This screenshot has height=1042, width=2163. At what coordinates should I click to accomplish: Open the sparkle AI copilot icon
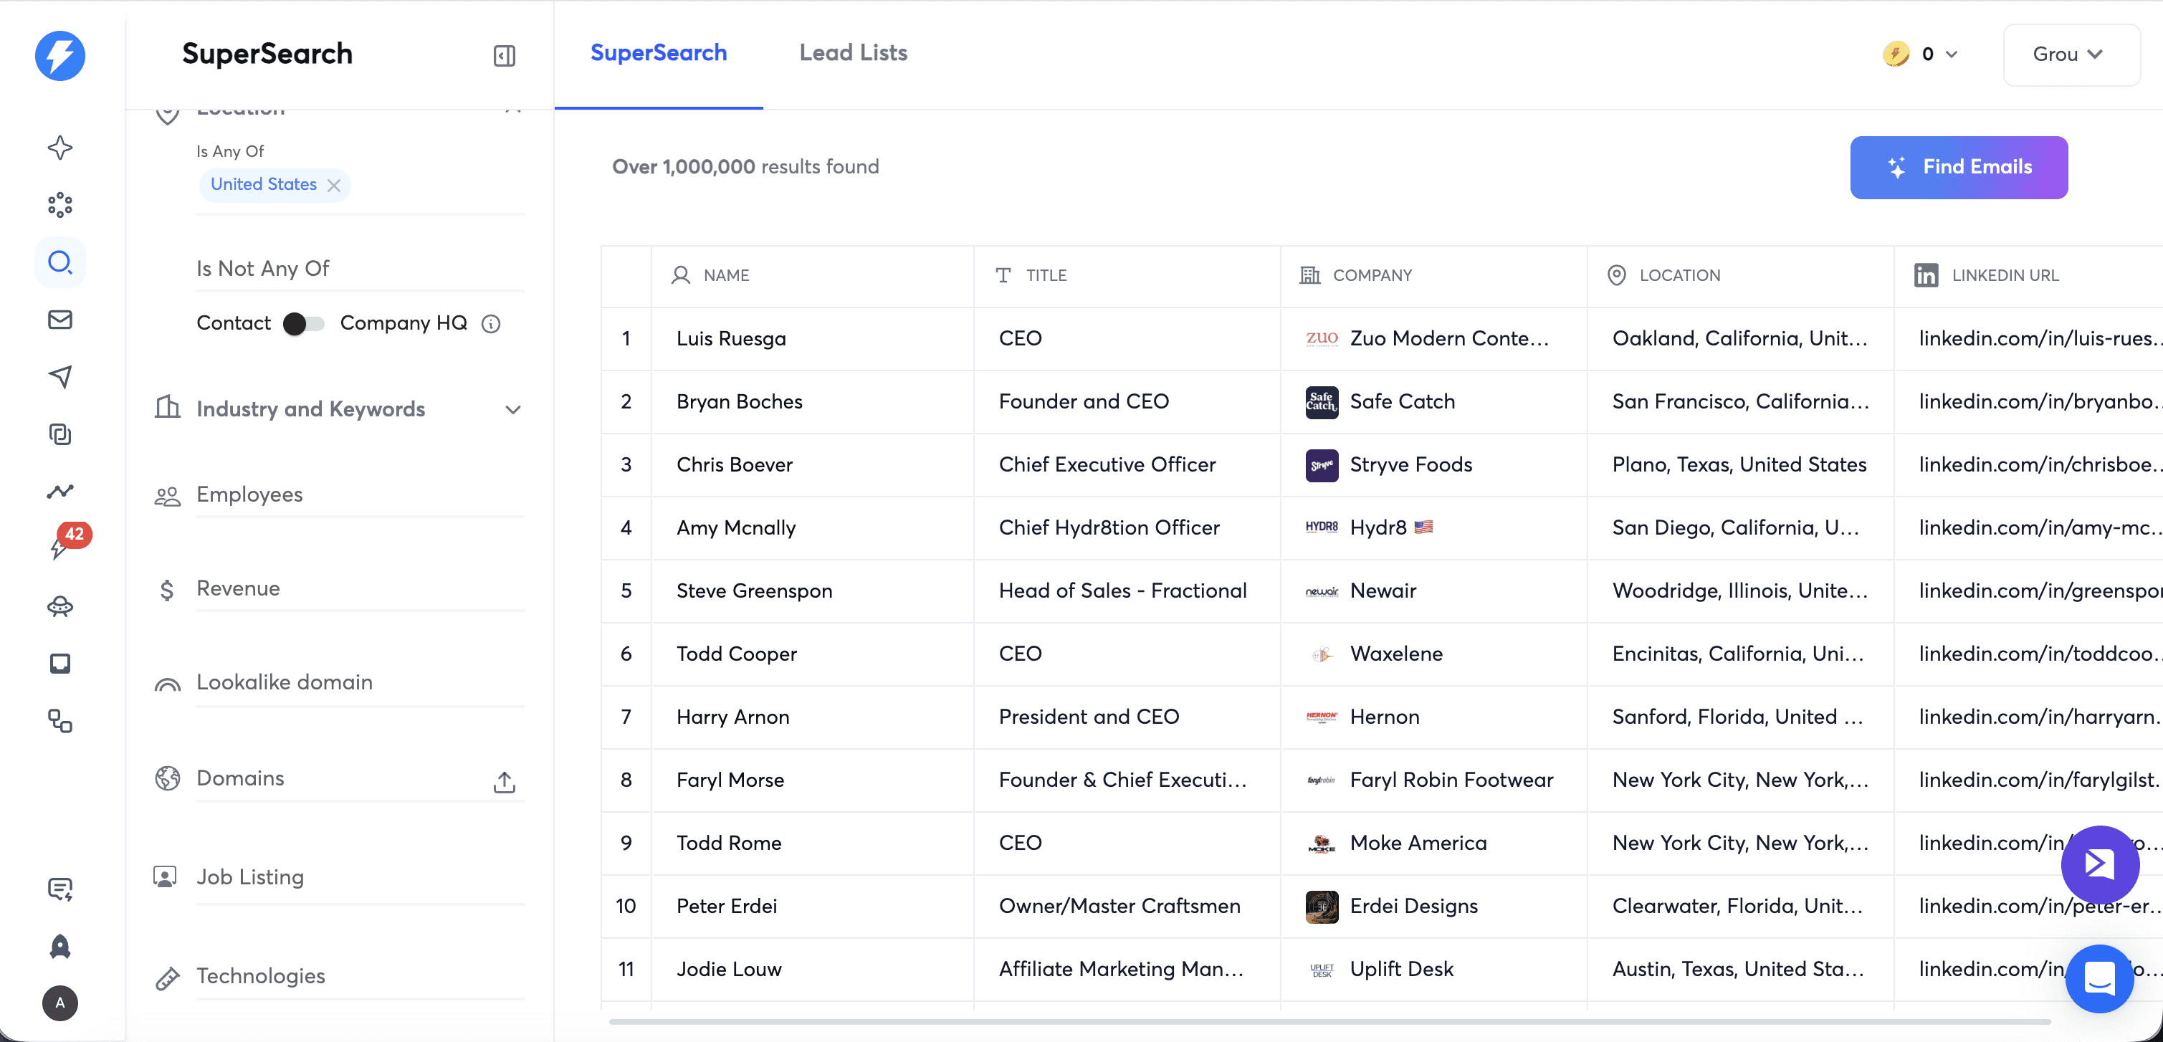point(59,148)
